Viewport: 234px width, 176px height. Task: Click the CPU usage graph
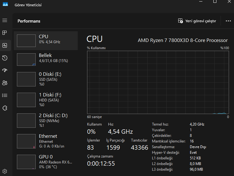tap(158, 82)
